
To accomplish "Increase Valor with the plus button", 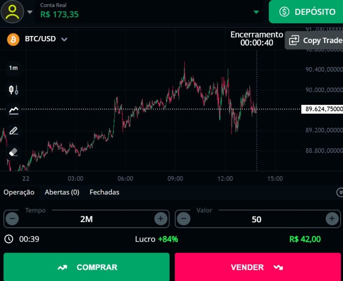I will [332, 219].
